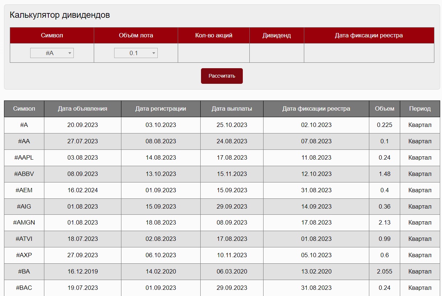Select the #AEM symbol cell
The image size is (442, 296).
[x=24, y=190]
